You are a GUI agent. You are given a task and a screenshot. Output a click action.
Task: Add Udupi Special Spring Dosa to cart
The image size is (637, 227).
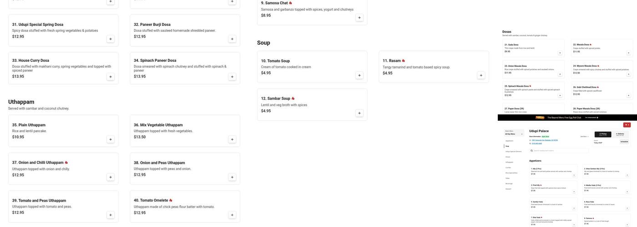tap(110, 39)
